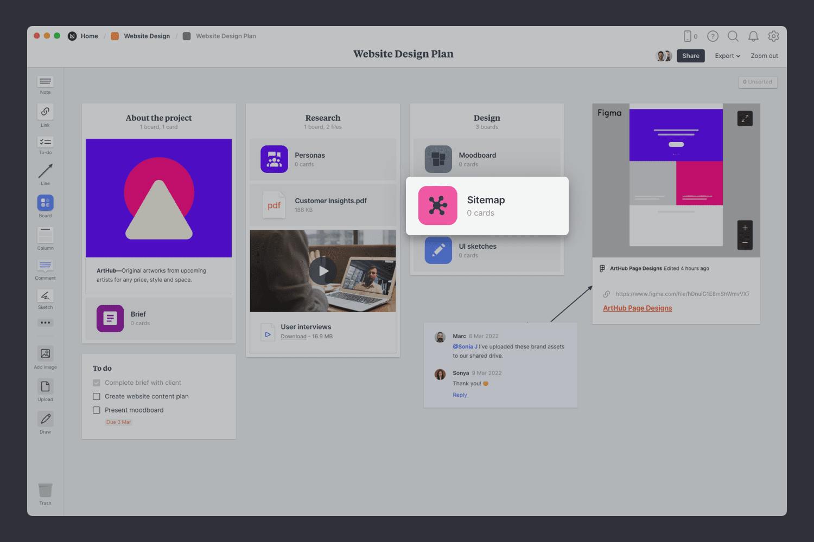Select the Sketch tool
The width and height of the screenshot is (814, 542).
(x=45, y=296)
